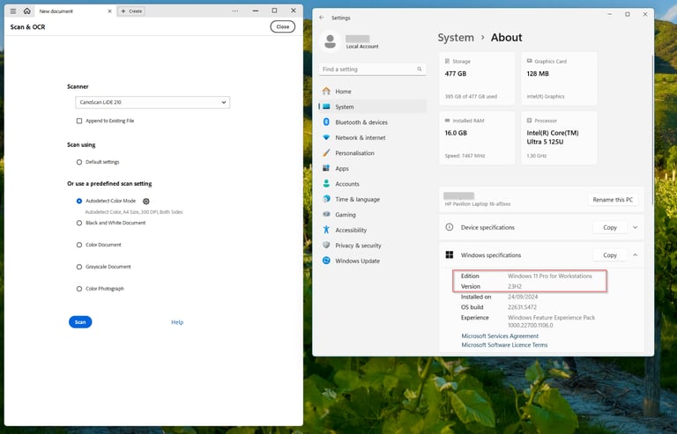Close the New document tab
The width and height of the screenshot is (677, 434).
(x=109, y=11)
